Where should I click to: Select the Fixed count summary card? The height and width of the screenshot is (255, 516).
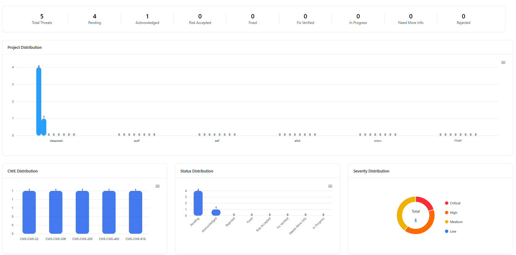(253, 19)
